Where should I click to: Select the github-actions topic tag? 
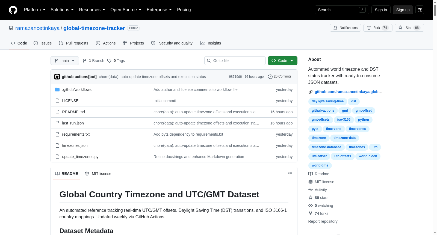(x=323, y=111)
